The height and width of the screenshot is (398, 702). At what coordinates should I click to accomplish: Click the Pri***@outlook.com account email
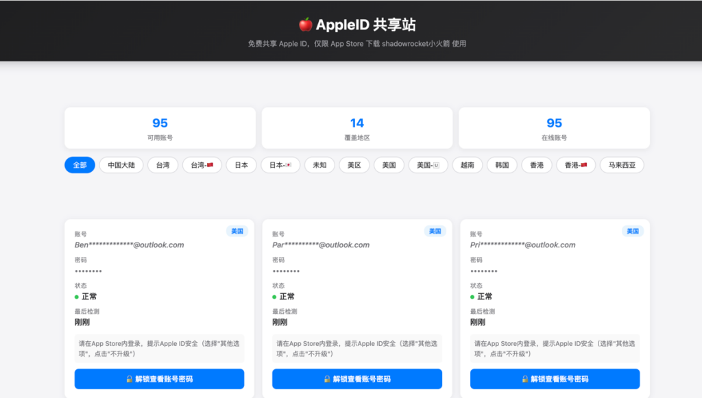pyautogui.click(x=523, y=245)
